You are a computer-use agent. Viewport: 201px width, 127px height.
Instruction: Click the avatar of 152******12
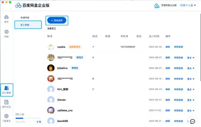pyautogui.click(x=51, y=58)
